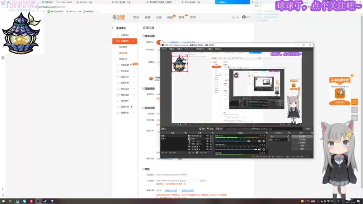Click the highlighted start streaming button in OBS controls
The image size is (363, 204).
pyautogui.click(x=302, y=136)
